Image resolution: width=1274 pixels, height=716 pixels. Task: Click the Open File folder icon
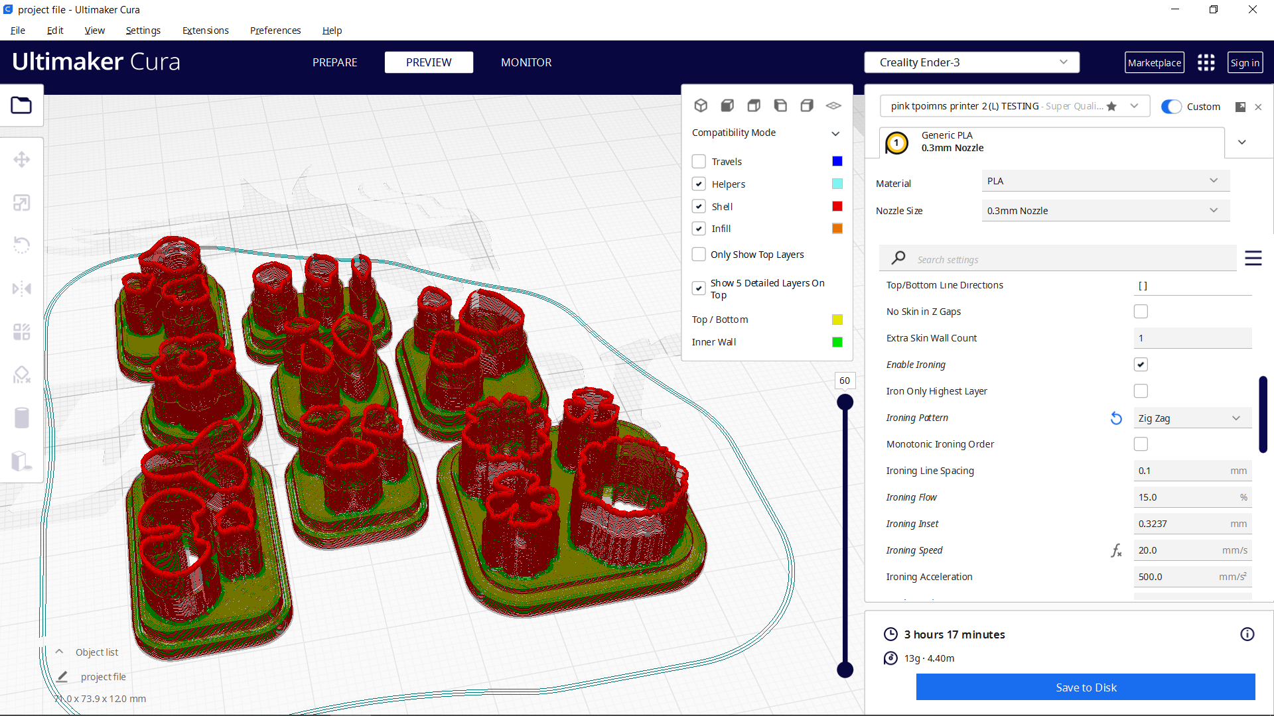coord(22,105)
